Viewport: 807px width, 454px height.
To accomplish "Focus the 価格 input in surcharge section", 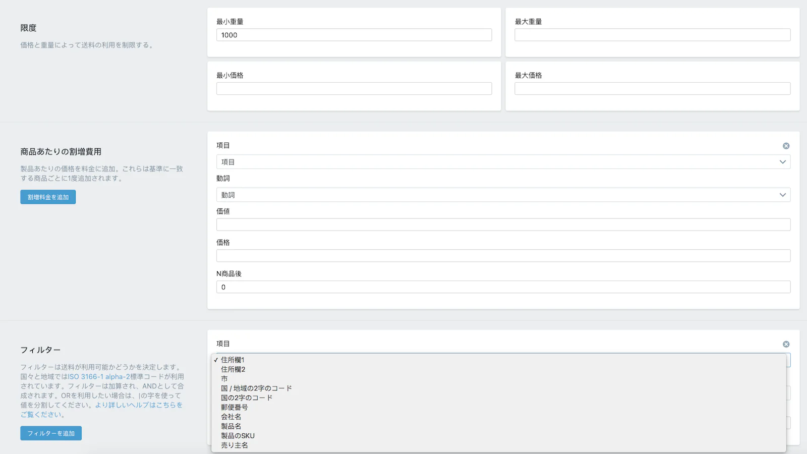I will (x=503, y=256).
